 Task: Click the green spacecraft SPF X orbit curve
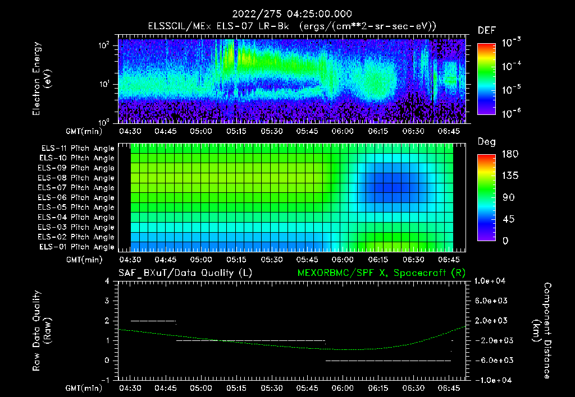[x=292, y=345]
